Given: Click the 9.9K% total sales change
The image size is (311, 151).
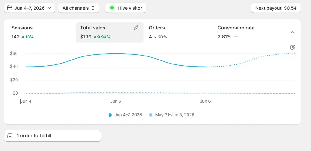Looking at the screenshot, I should pyautogui.click(x=102, y=37).
